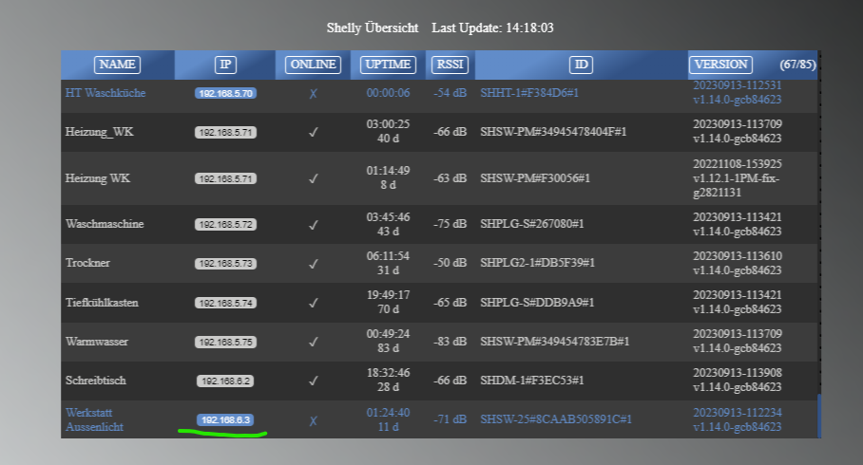Click ID SHPLG-S#DDB9A9#1

[x=537, y=303]
